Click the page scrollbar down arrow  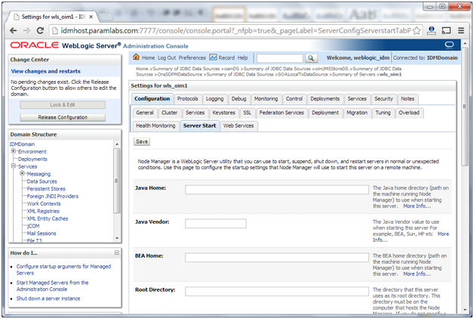pyautogui.click(x=465, y=310)
